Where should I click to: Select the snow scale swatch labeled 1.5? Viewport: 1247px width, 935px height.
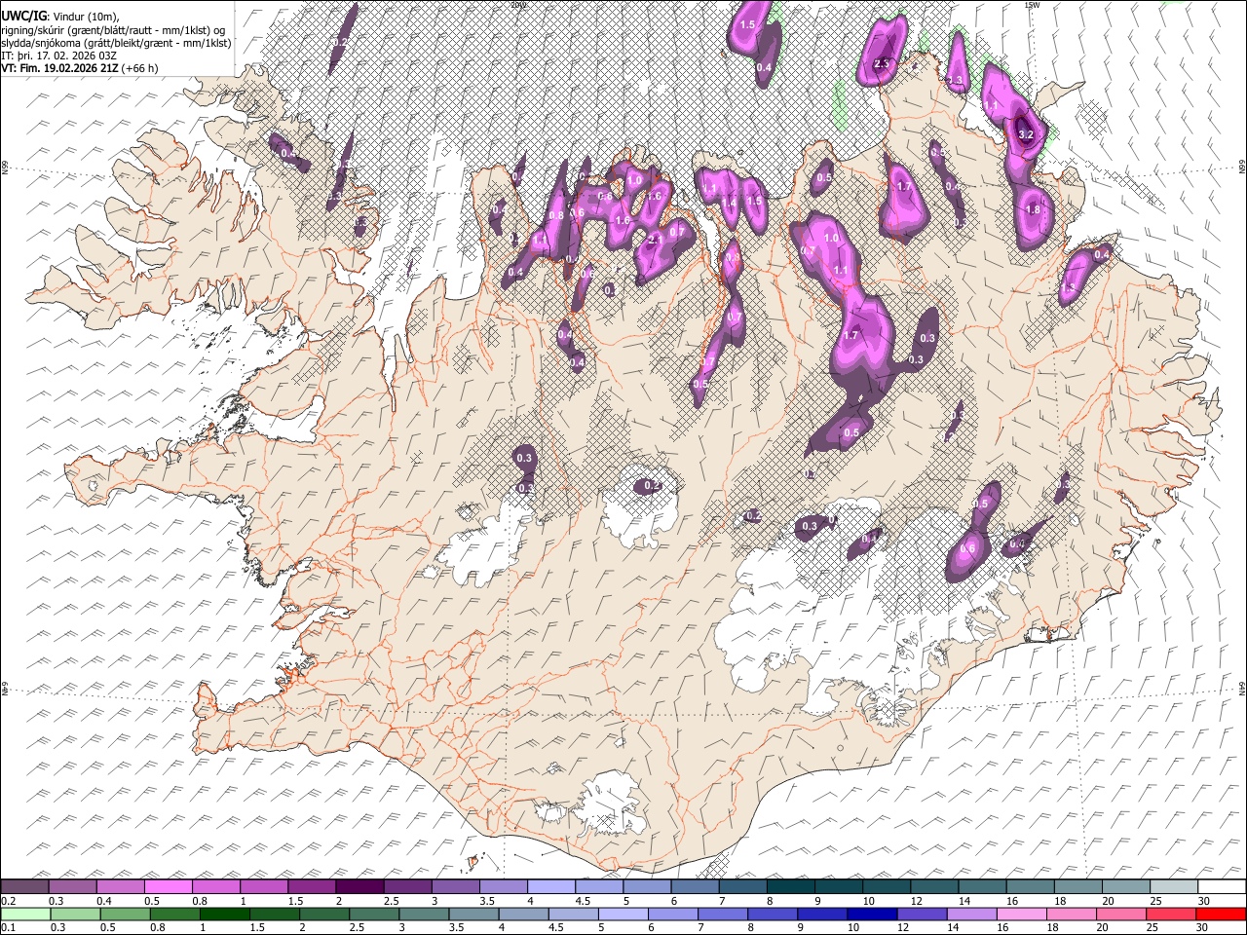pos(312,887)
